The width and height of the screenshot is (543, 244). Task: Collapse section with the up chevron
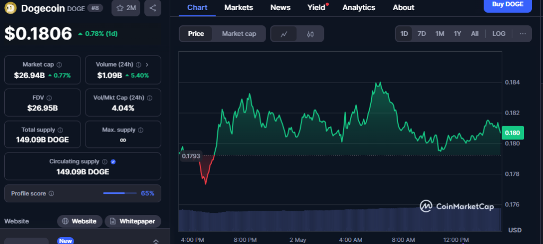coord(156,241)
